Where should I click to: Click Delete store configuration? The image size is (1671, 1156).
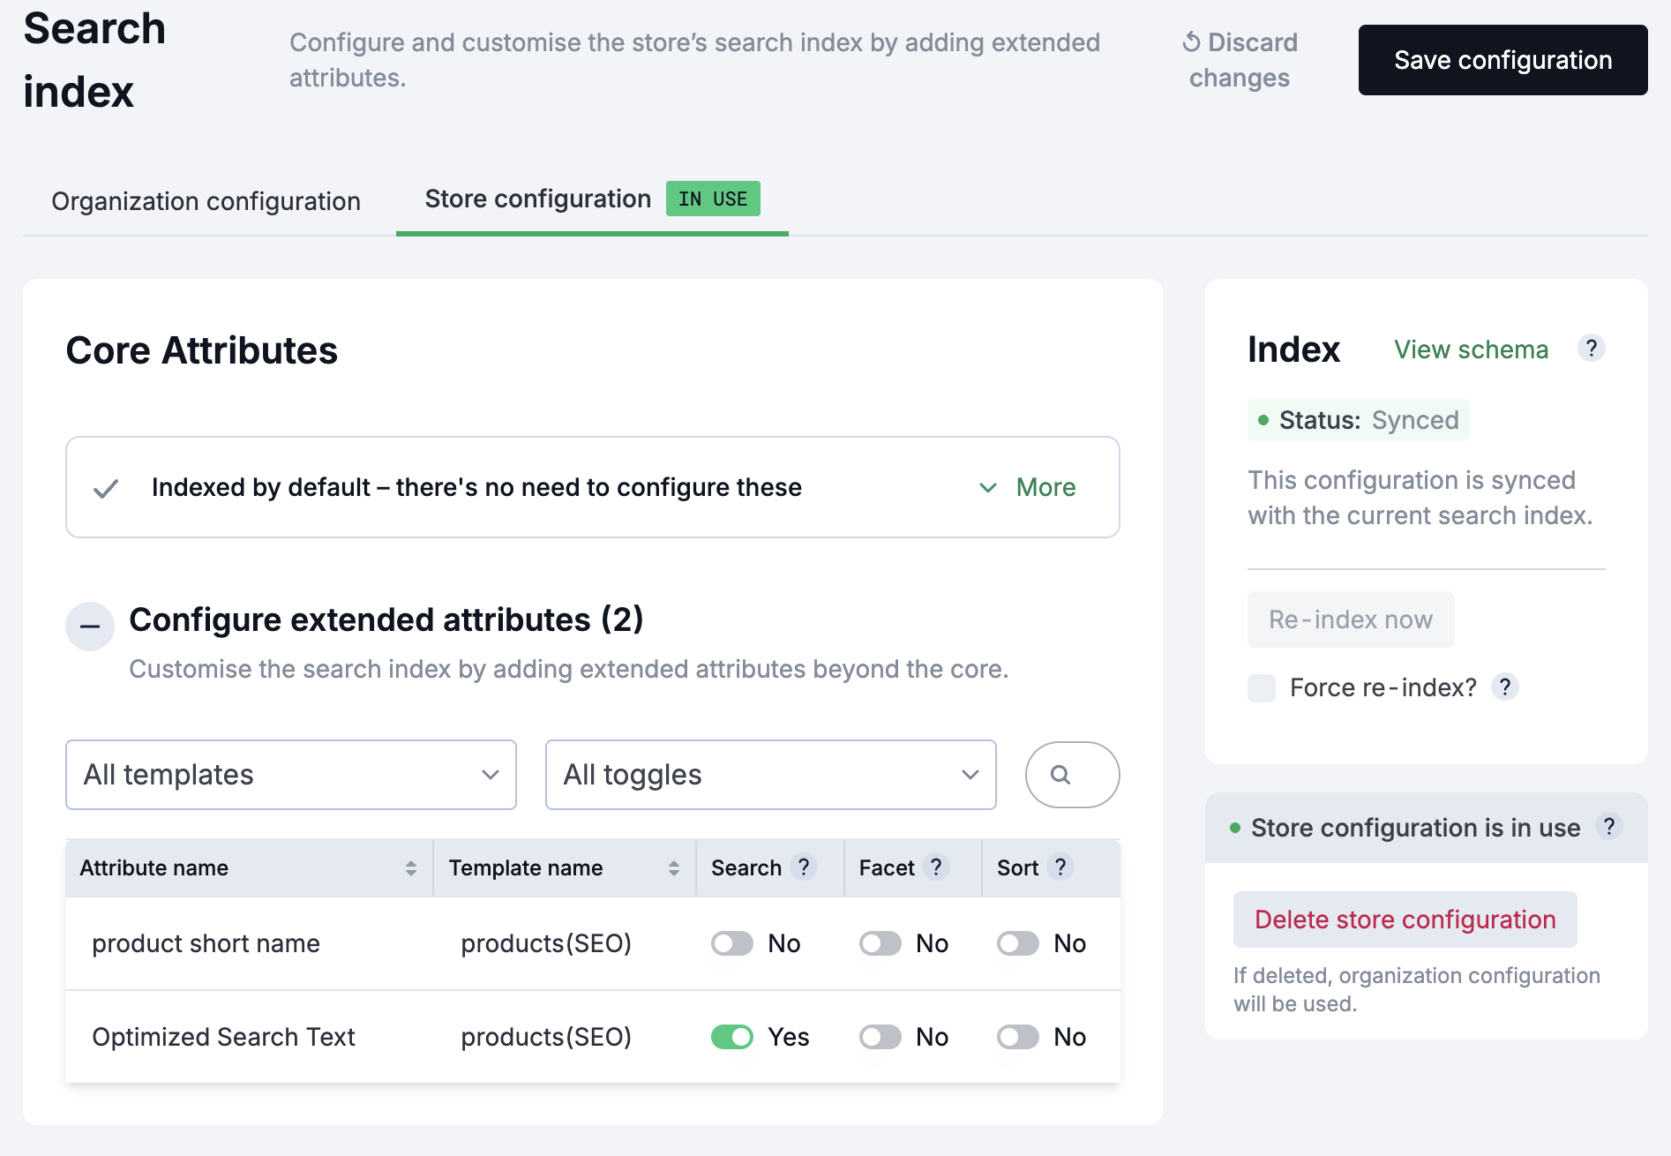[x=1405, y=919]
